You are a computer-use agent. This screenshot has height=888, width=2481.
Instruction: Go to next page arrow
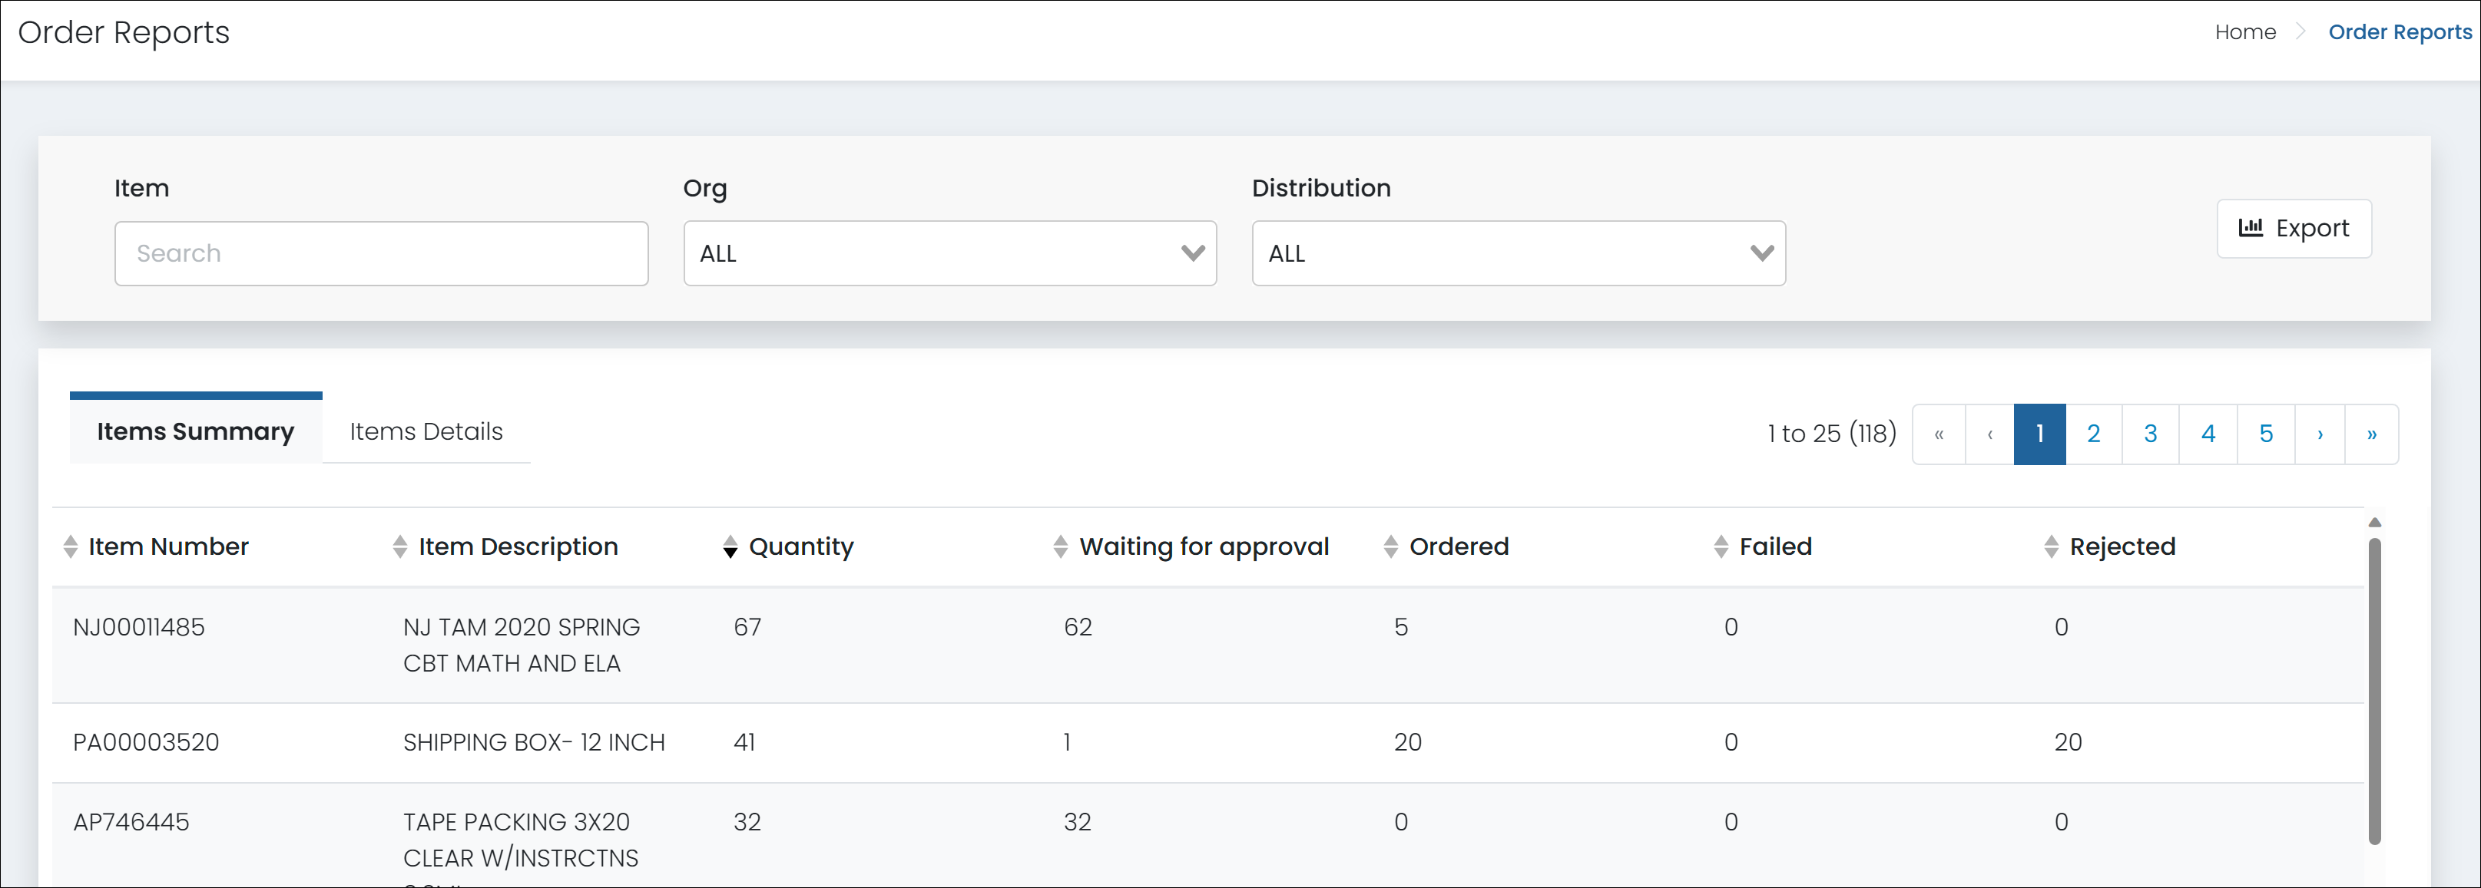click(2319, 434)
